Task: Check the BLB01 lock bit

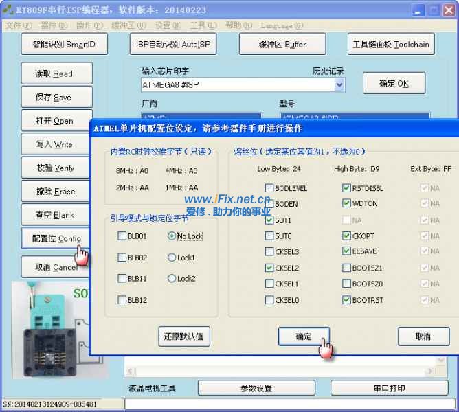Action: (x=122, y=236)
